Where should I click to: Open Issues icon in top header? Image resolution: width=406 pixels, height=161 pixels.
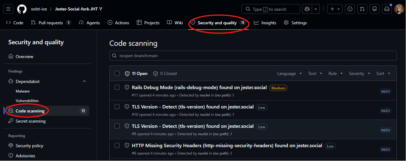click(350, 9)
